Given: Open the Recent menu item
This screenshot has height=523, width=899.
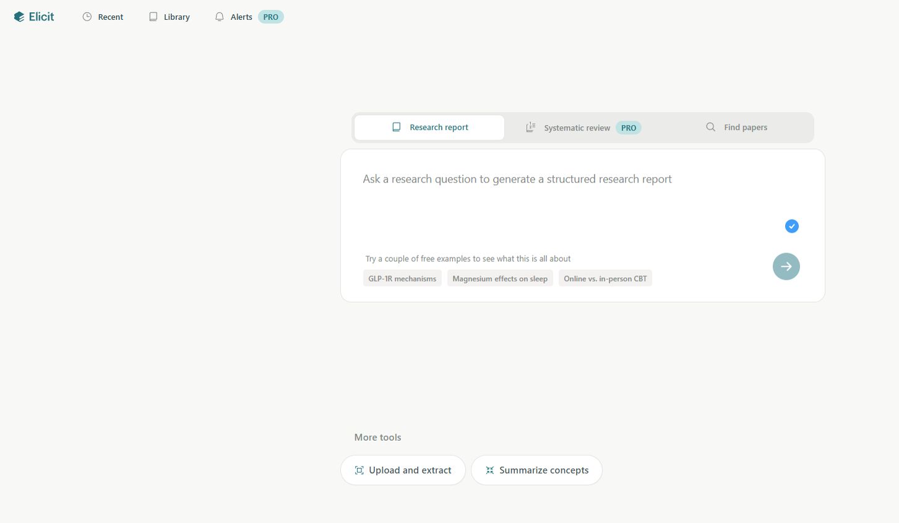Looking at the screenshot, I should click(110, 17).
